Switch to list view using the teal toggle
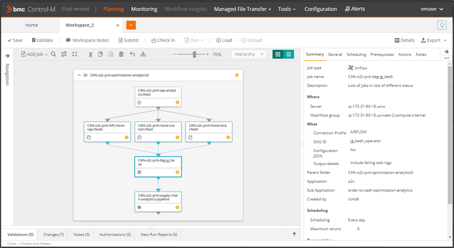Image resolution: width=454 pixels, height=248 pixels. [289, 54]
